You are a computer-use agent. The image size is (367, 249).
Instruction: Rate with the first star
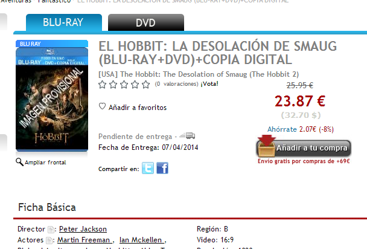[x=102, y=85]
